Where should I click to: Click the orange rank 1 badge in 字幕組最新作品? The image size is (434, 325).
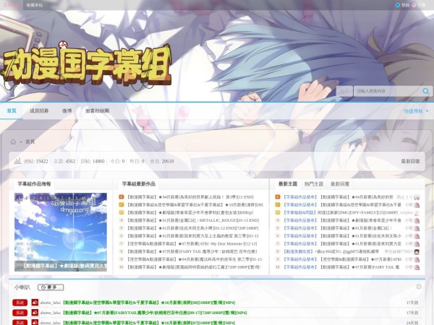tap(122, 197)
